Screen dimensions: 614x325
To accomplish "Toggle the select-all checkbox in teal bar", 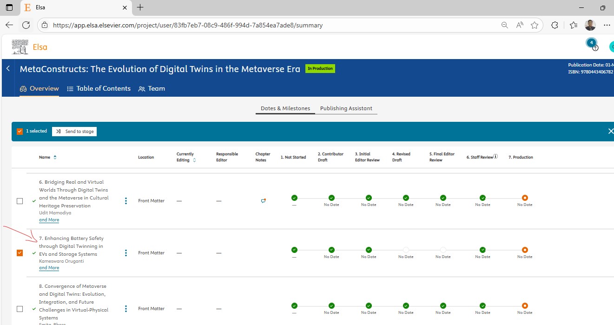I will (20, 132).
